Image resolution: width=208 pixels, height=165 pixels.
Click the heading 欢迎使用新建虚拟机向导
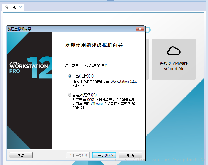coord(94,45)
